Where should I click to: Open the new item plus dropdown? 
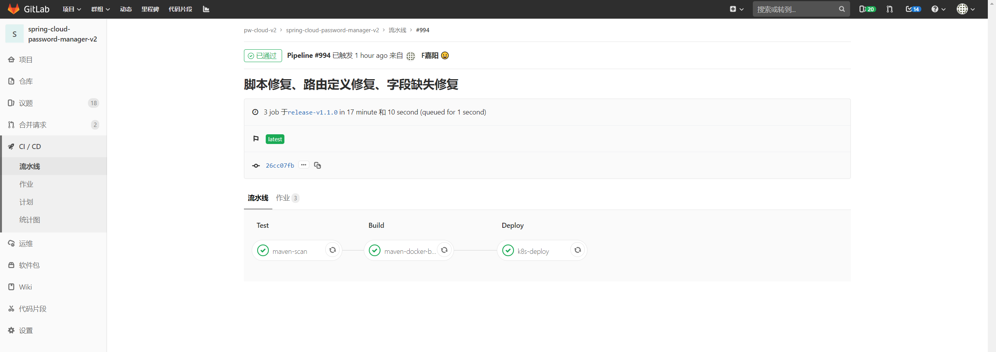(x=736, y=9)
